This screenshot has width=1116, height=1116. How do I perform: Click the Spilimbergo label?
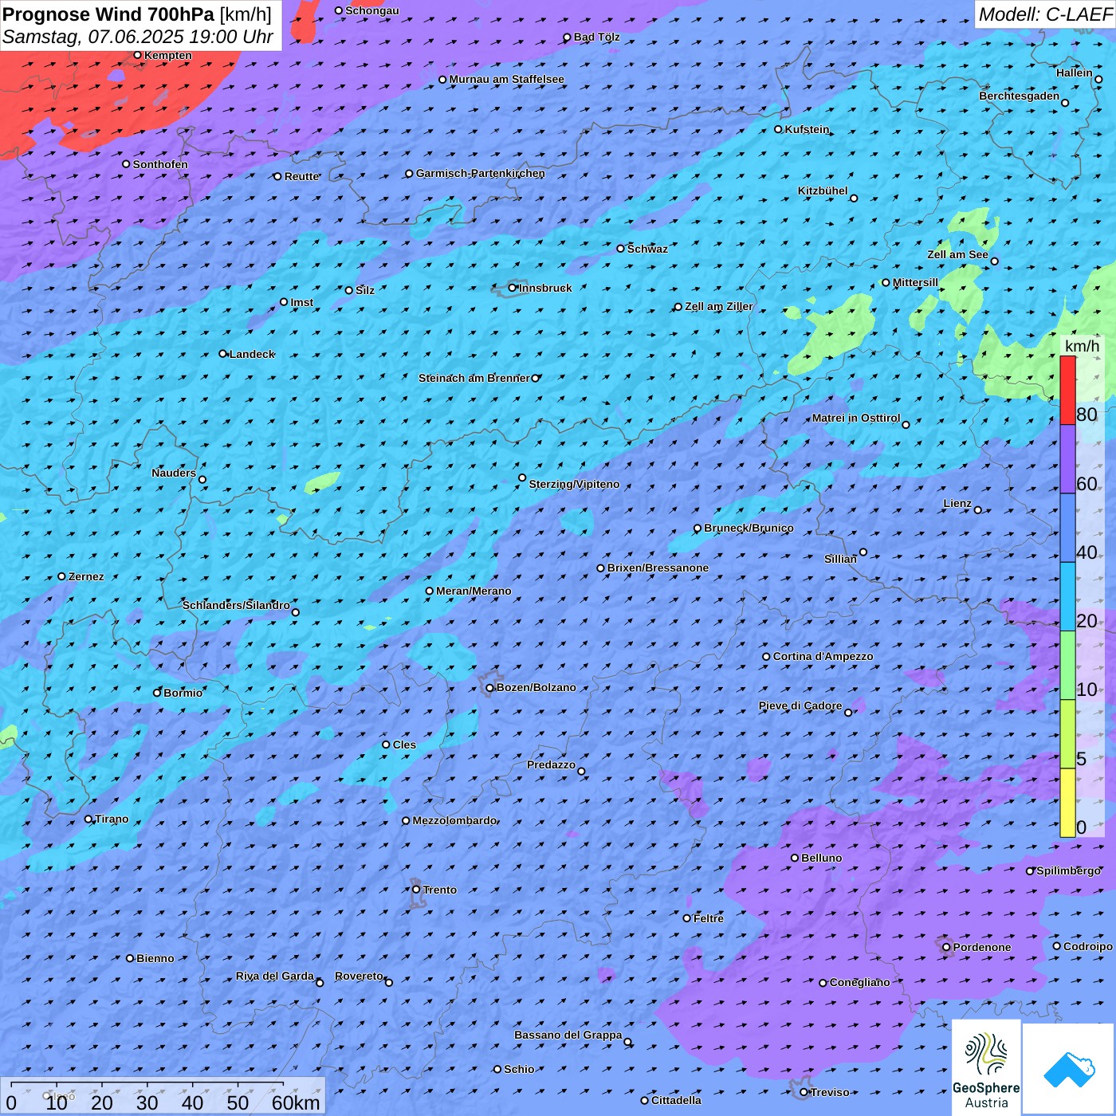(x=1069, y=870)
